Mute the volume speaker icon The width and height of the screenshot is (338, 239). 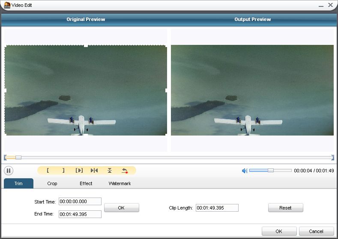point(245,171)
